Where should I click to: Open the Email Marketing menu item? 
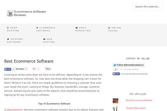83,29
